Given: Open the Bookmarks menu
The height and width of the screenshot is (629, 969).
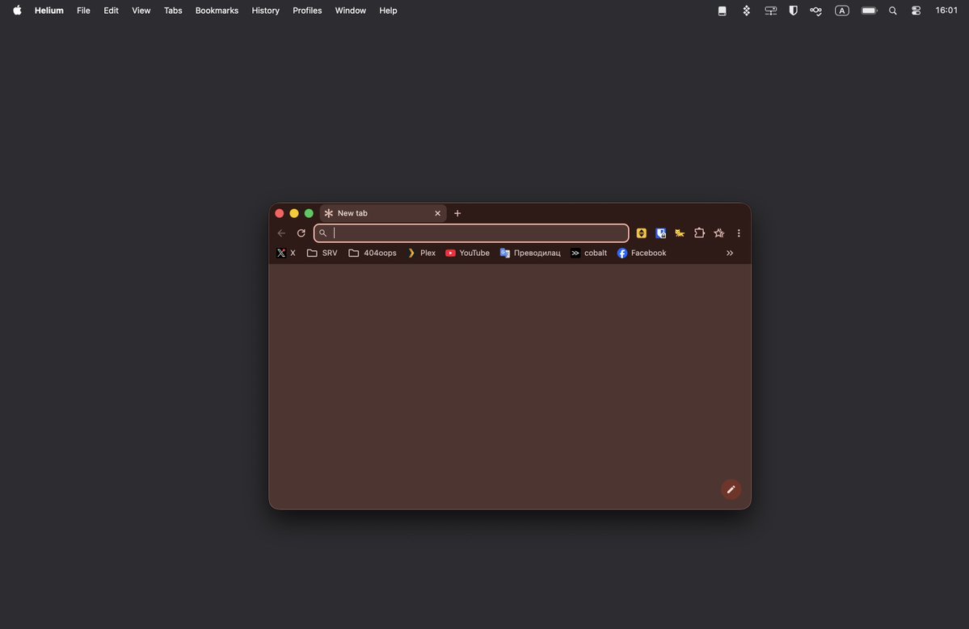Looking at the screenshot, I should 217,10.
